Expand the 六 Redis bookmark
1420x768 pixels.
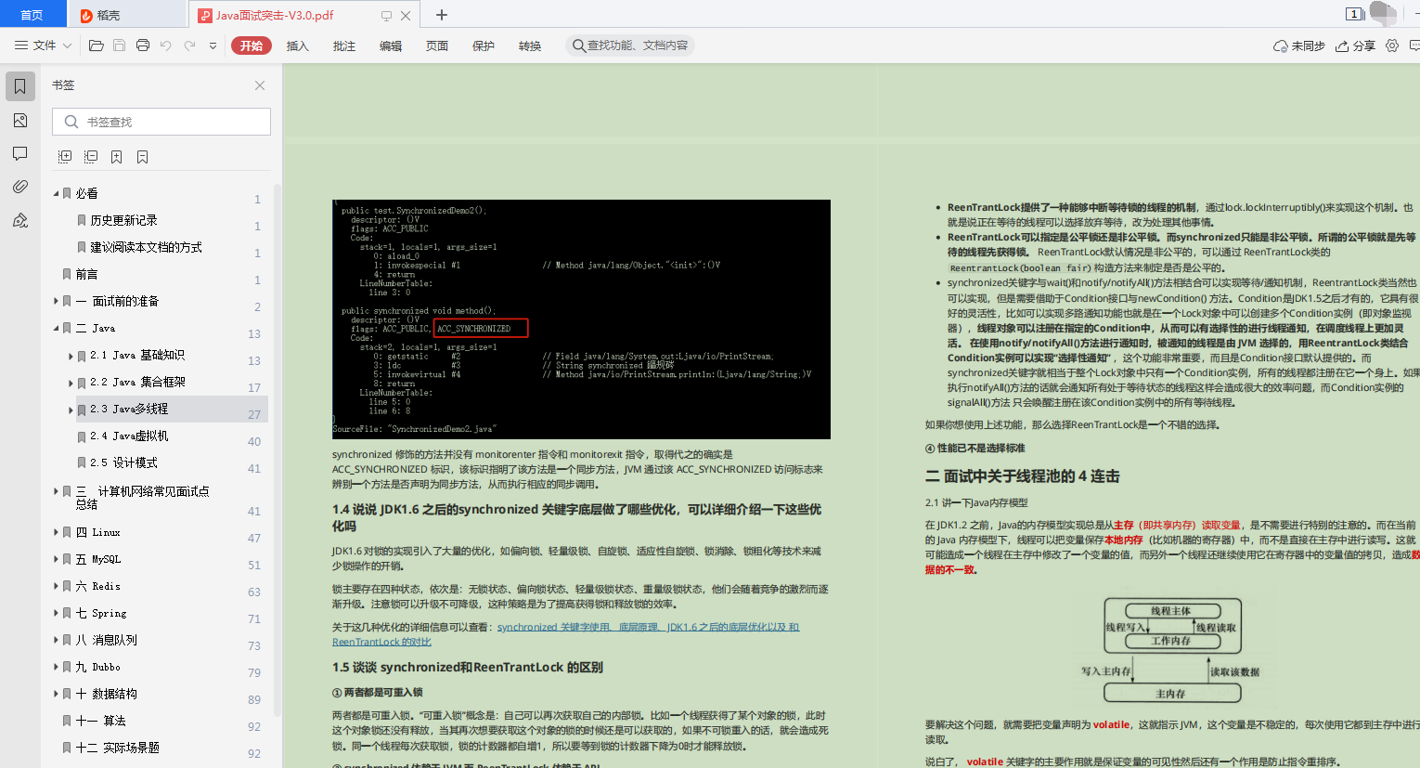[x=56, y=586]
